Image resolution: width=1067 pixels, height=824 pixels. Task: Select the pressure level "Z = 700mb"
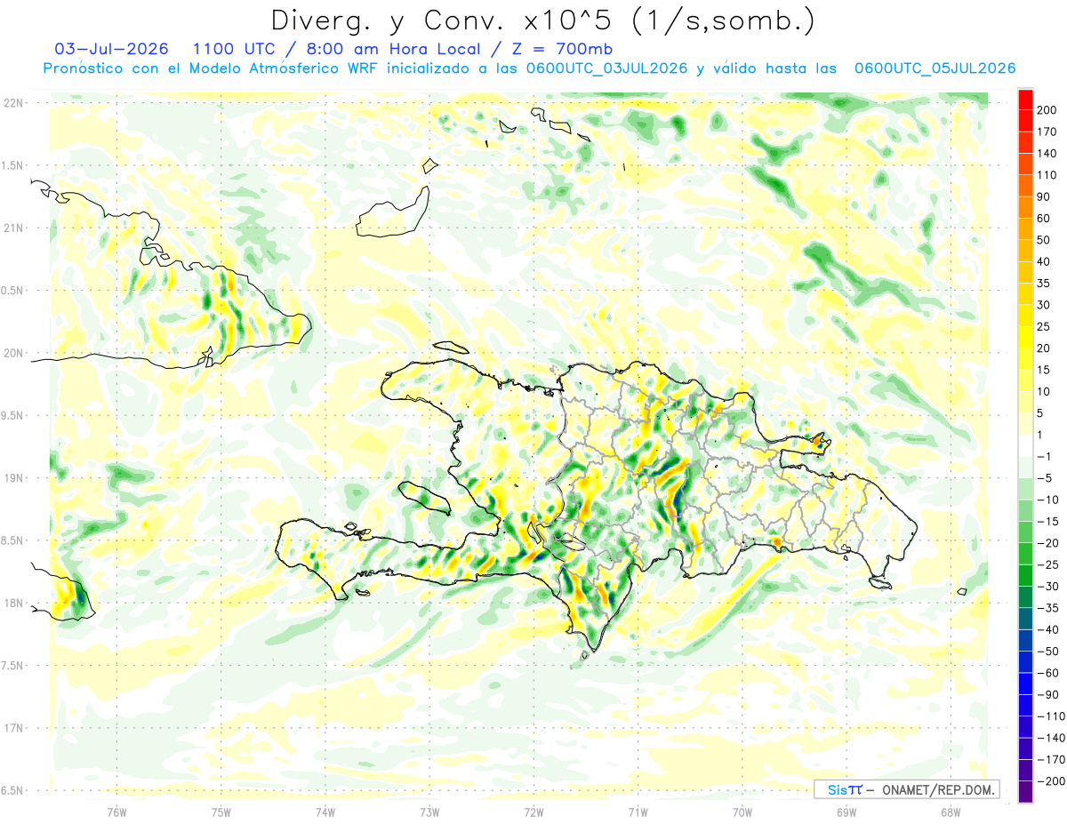coord(562,49)
